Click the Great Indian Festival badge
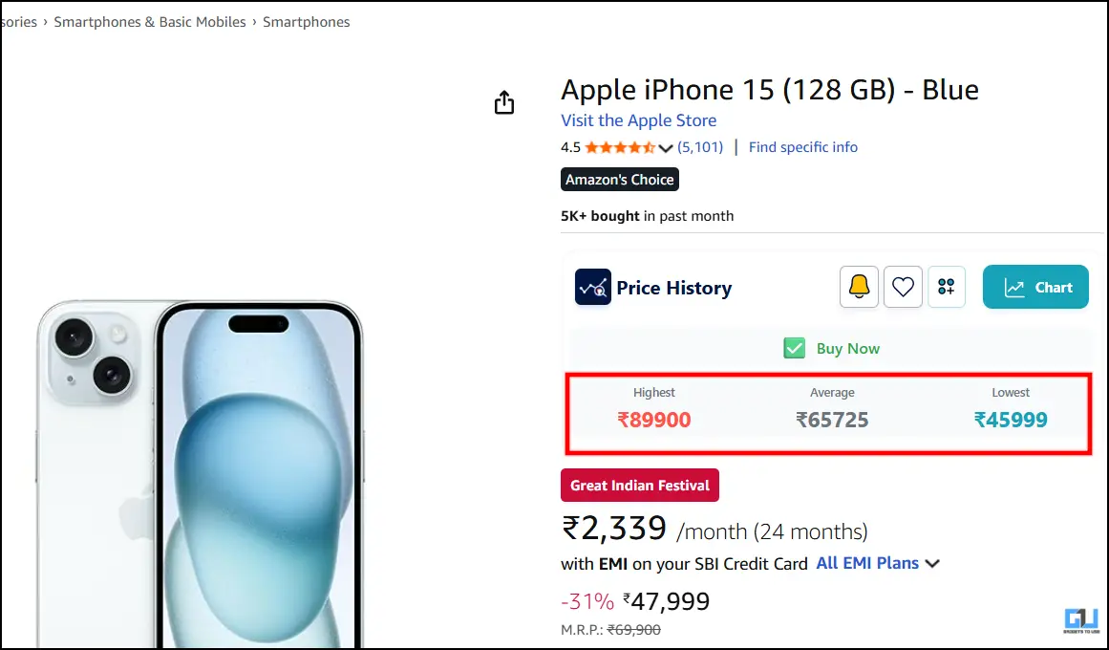Viewport: 1109px width, 650px height. point(639,485)
